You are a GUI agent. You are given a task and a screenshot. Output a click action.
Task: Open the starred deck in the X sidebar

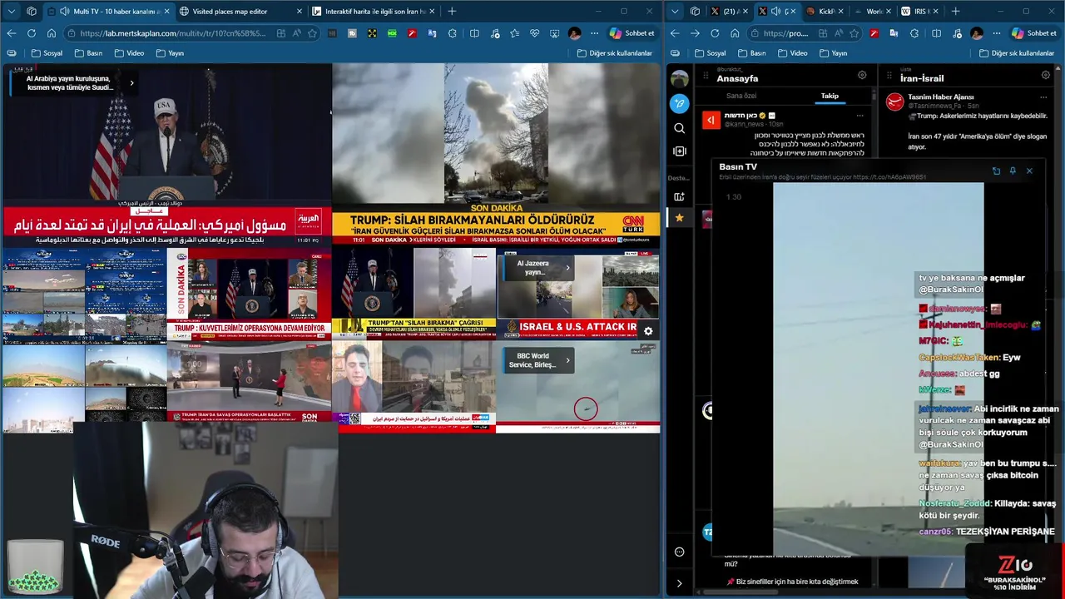point(680,218)
